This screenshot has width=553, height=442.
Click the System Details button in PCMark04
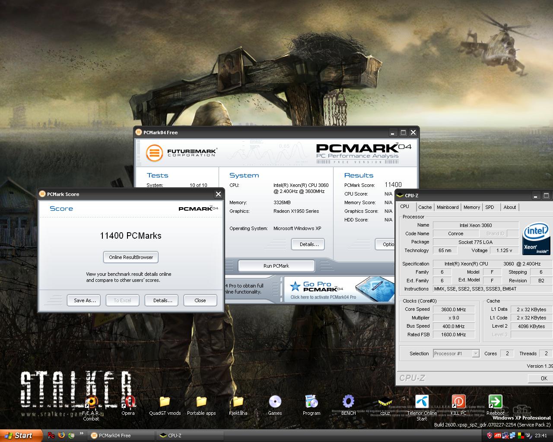[308, 244]
